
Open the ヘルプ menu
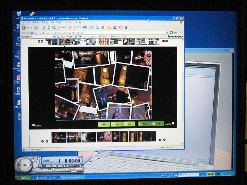(77, 23)
